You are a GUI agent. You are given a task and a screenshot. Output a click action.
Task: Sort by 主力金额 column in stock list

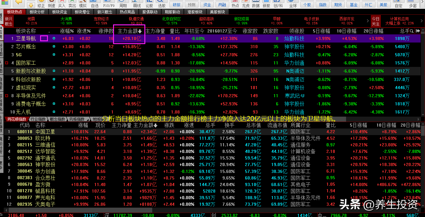pyautogui.click(x=145, y=125)
